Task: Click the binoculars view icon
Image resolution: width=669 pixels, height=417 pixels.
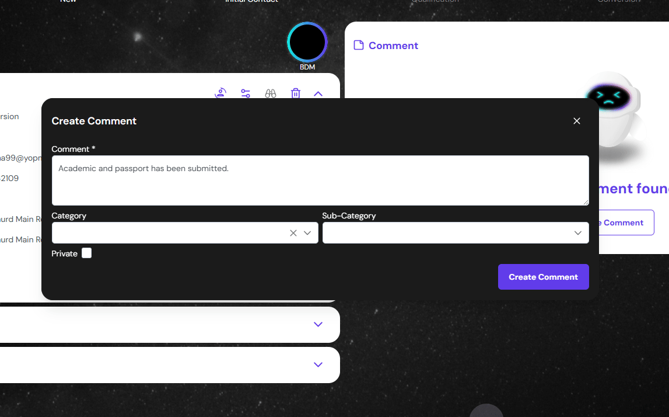Action: click(271, 93)
